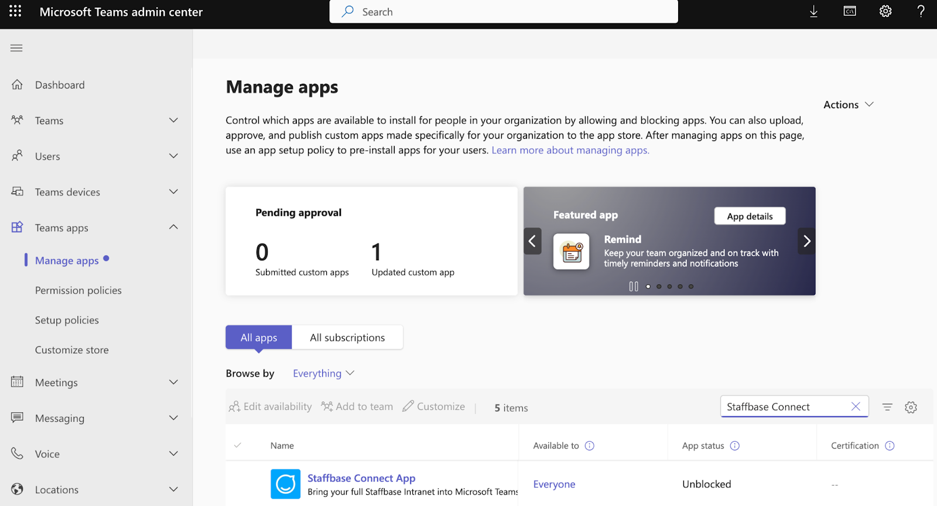Select the last carousel dot indicator
This screenshot has height=506, width=937.
click(691, 287)
